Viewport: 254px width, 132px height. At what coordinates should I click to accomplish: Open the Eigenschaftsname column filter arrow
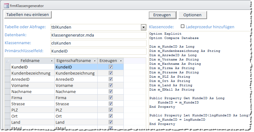click(94, 61)
